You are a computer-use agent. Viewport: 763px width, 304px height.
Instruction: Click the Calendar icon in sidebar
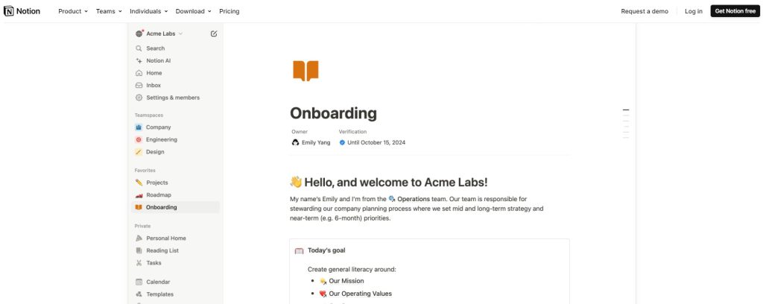coord(139,282)
